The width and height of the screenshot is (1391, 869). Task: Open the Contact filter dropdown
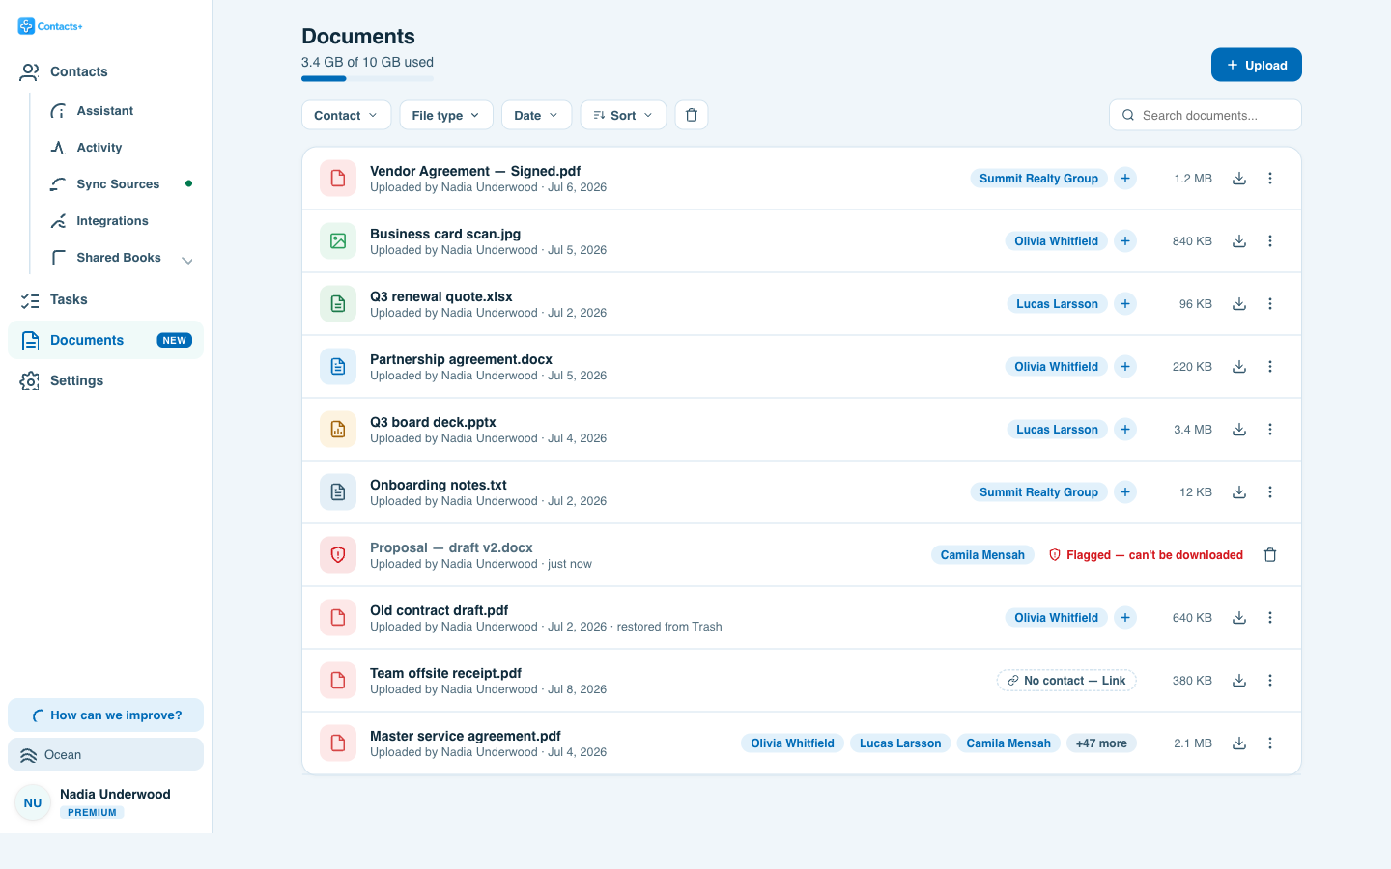(346, 115)
